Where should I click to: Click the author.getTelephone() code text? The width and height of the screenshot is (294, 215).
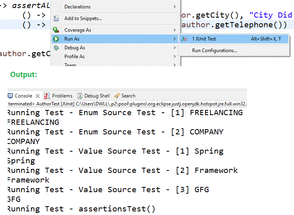click(x=234, y=24)
